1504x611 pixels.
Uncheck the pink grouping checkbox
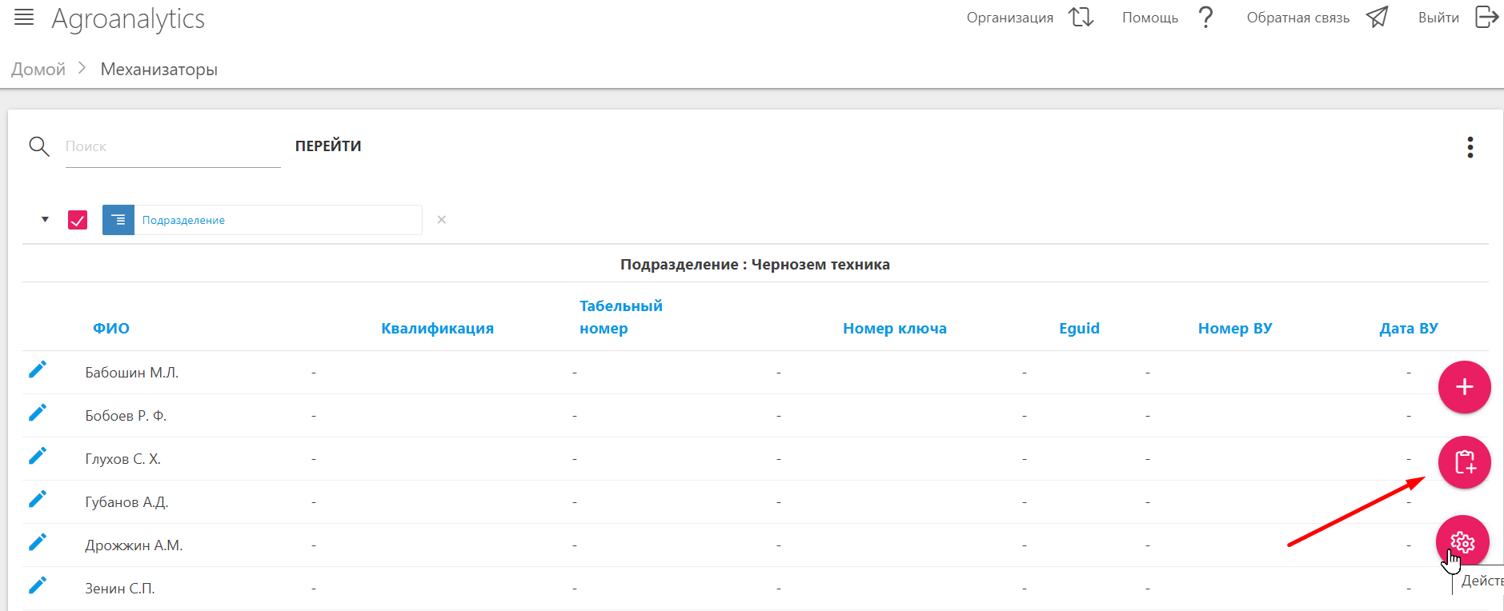click(x=78, y=220)
